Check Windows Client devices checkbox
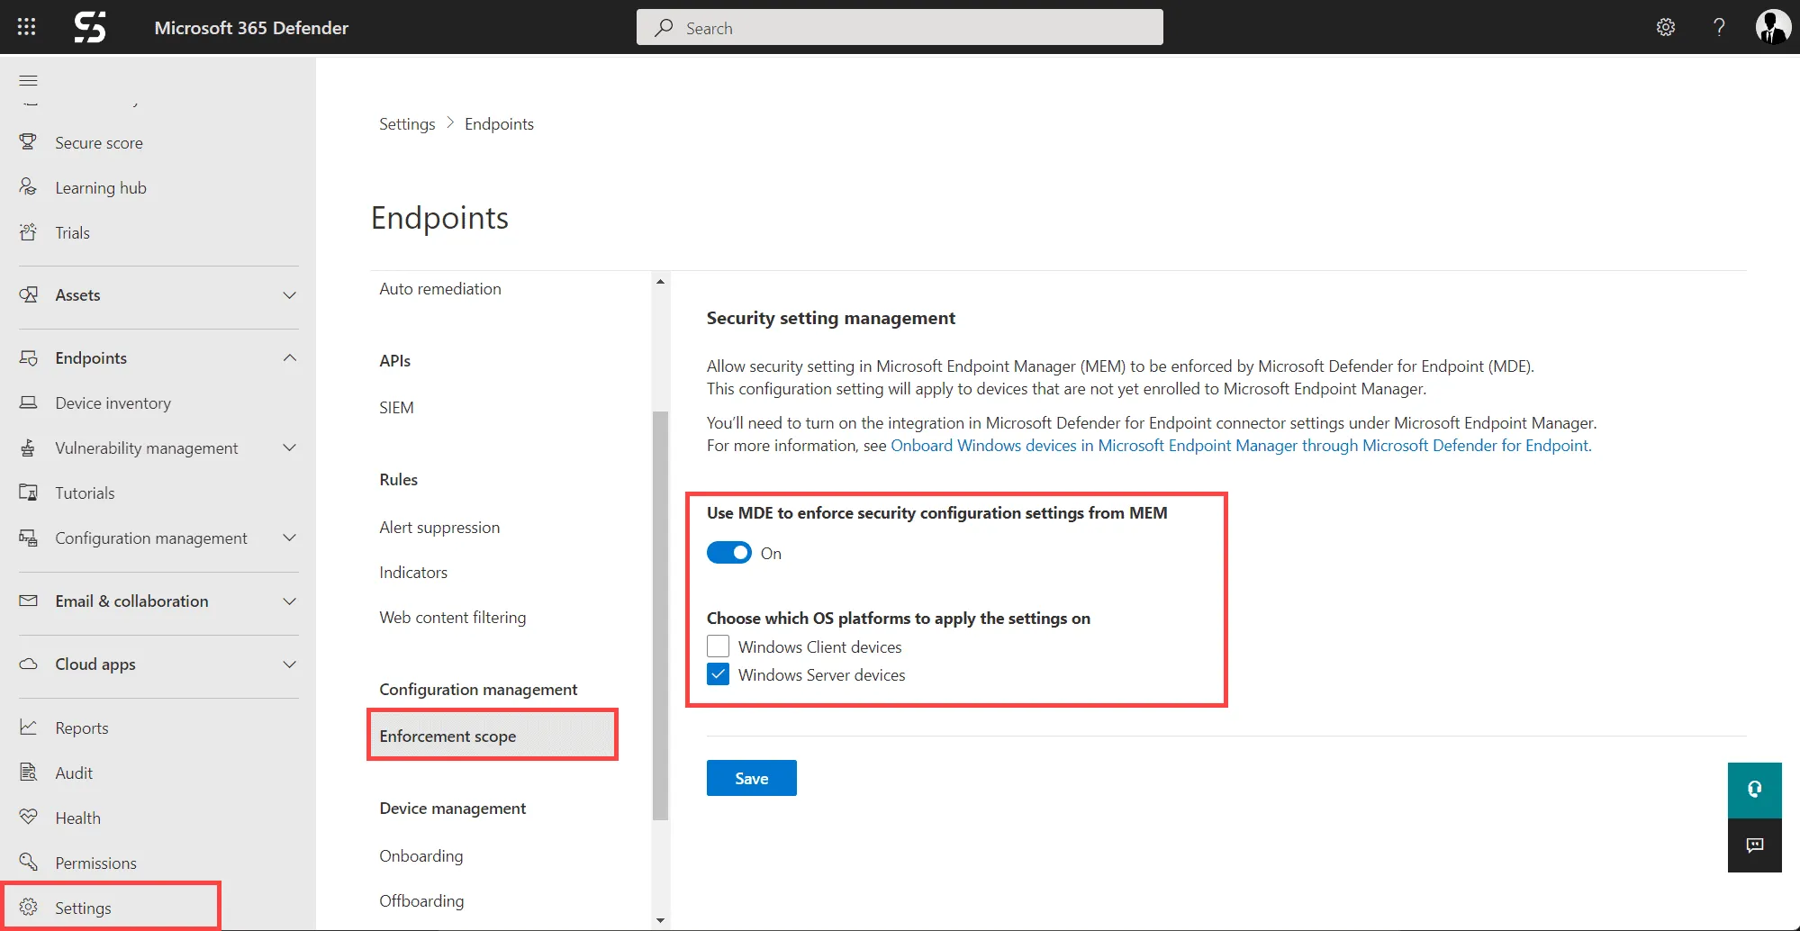The width and height of the screenshot is (1800, 931). [x=718, y=646]
